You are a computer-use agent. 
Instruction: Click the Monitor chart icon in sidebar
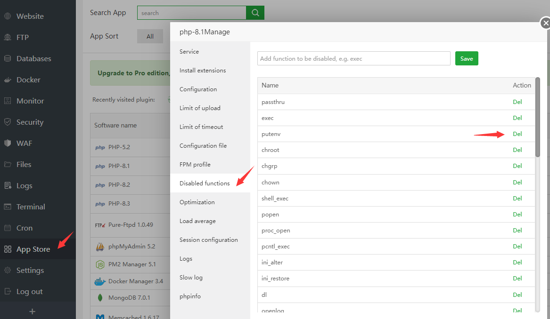[8, 101]
